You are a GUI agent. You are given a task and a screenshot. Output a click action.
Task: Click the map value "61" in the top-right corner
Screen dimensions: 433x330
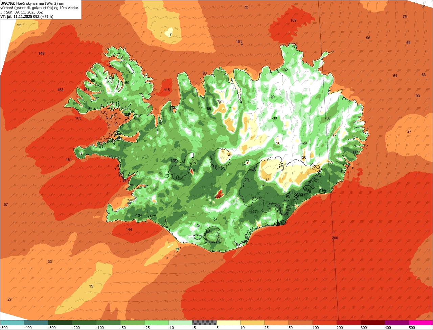(x=424, y=6)
